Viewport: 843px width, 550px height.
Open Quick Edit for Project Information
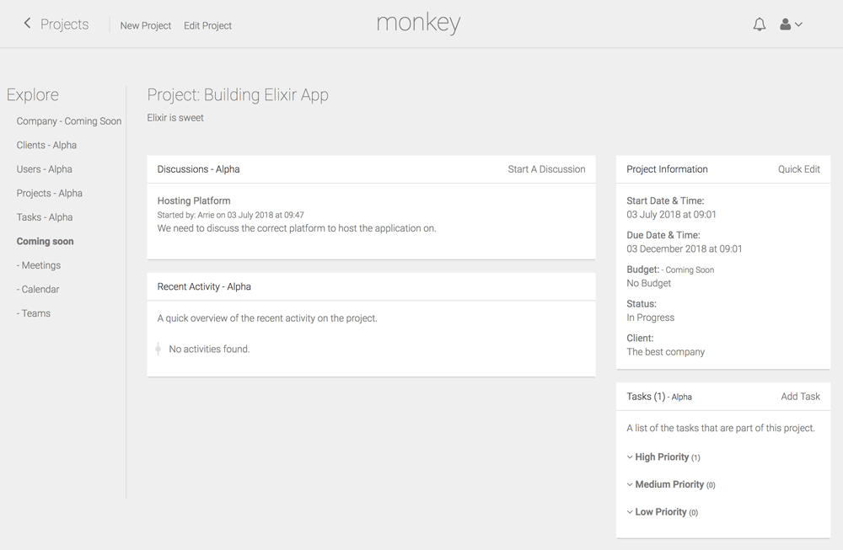point(798,168)
